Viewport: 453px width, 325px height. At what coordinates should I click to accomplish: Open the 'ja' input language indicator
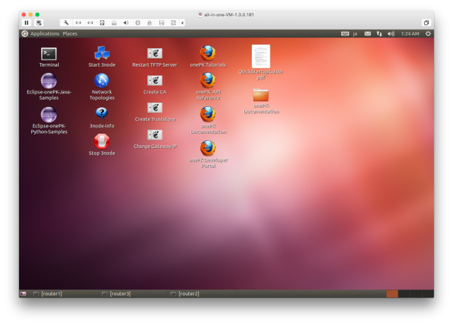(x=355, y=34)
